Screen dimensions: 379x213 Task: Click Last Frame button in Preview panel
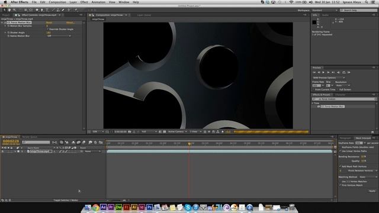pos(333,72)
